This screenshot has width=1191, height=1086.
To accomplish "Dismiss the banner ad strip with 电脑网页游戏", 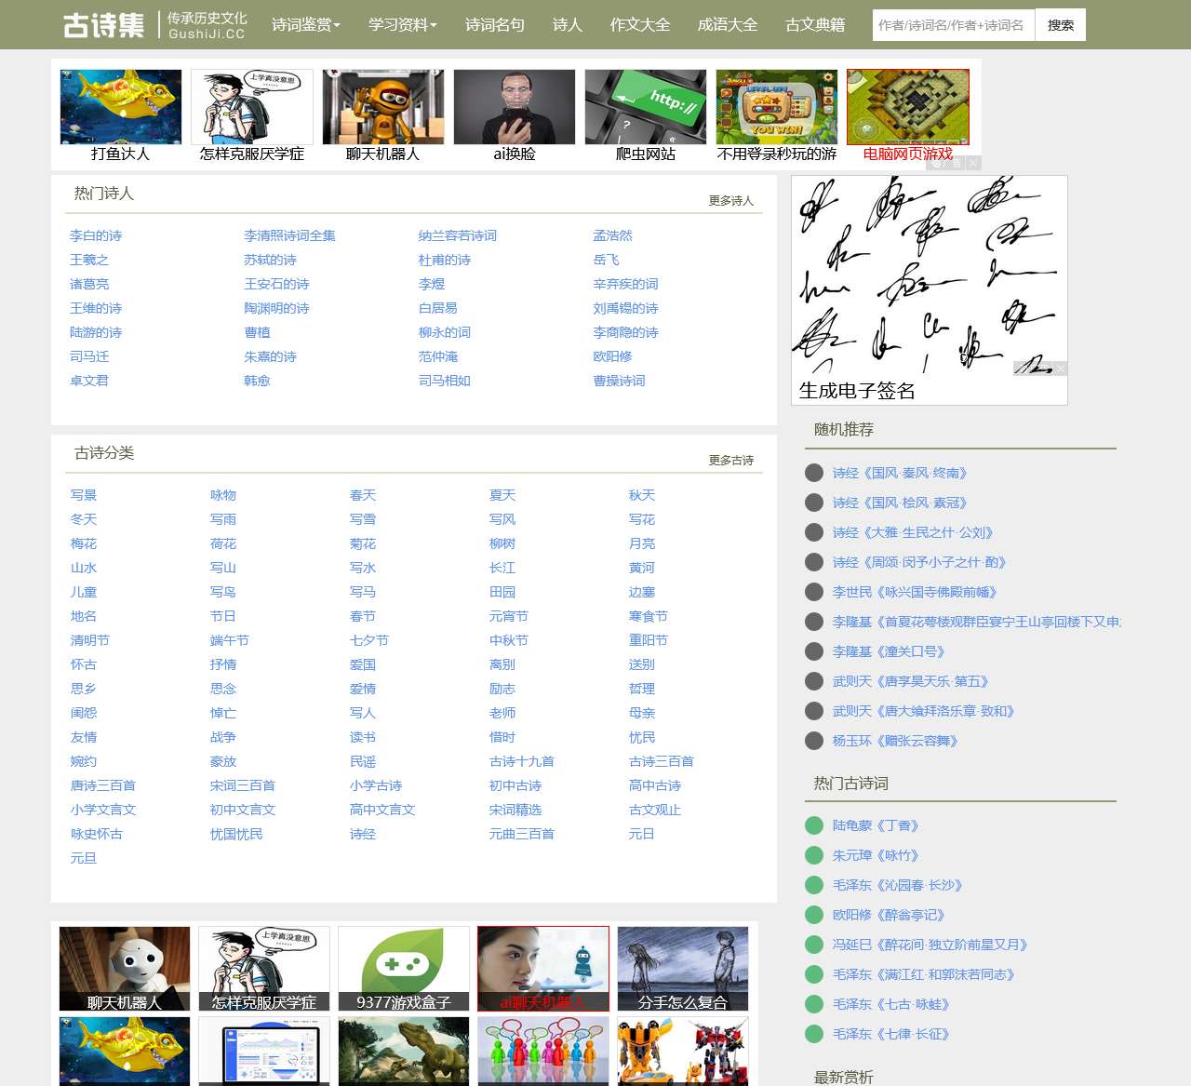I will 973,163.
